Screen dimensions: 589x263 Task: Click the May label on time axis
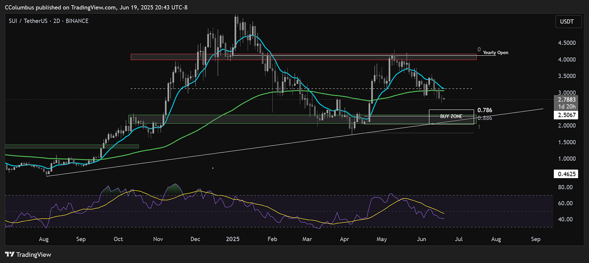[382, 239]
